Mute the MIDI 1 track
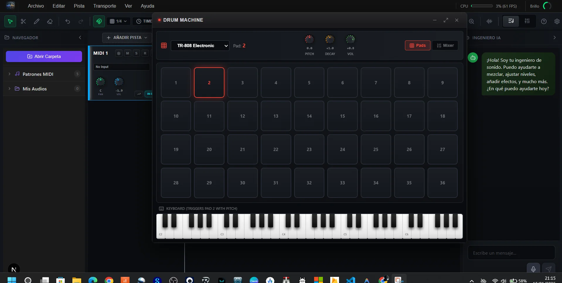The height and width of the screenshot is (283, 562). (127, 53)
